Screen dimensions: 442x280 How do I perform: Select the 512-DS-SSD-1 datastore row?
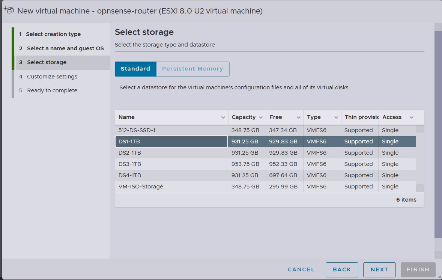(x=171, y=130)
